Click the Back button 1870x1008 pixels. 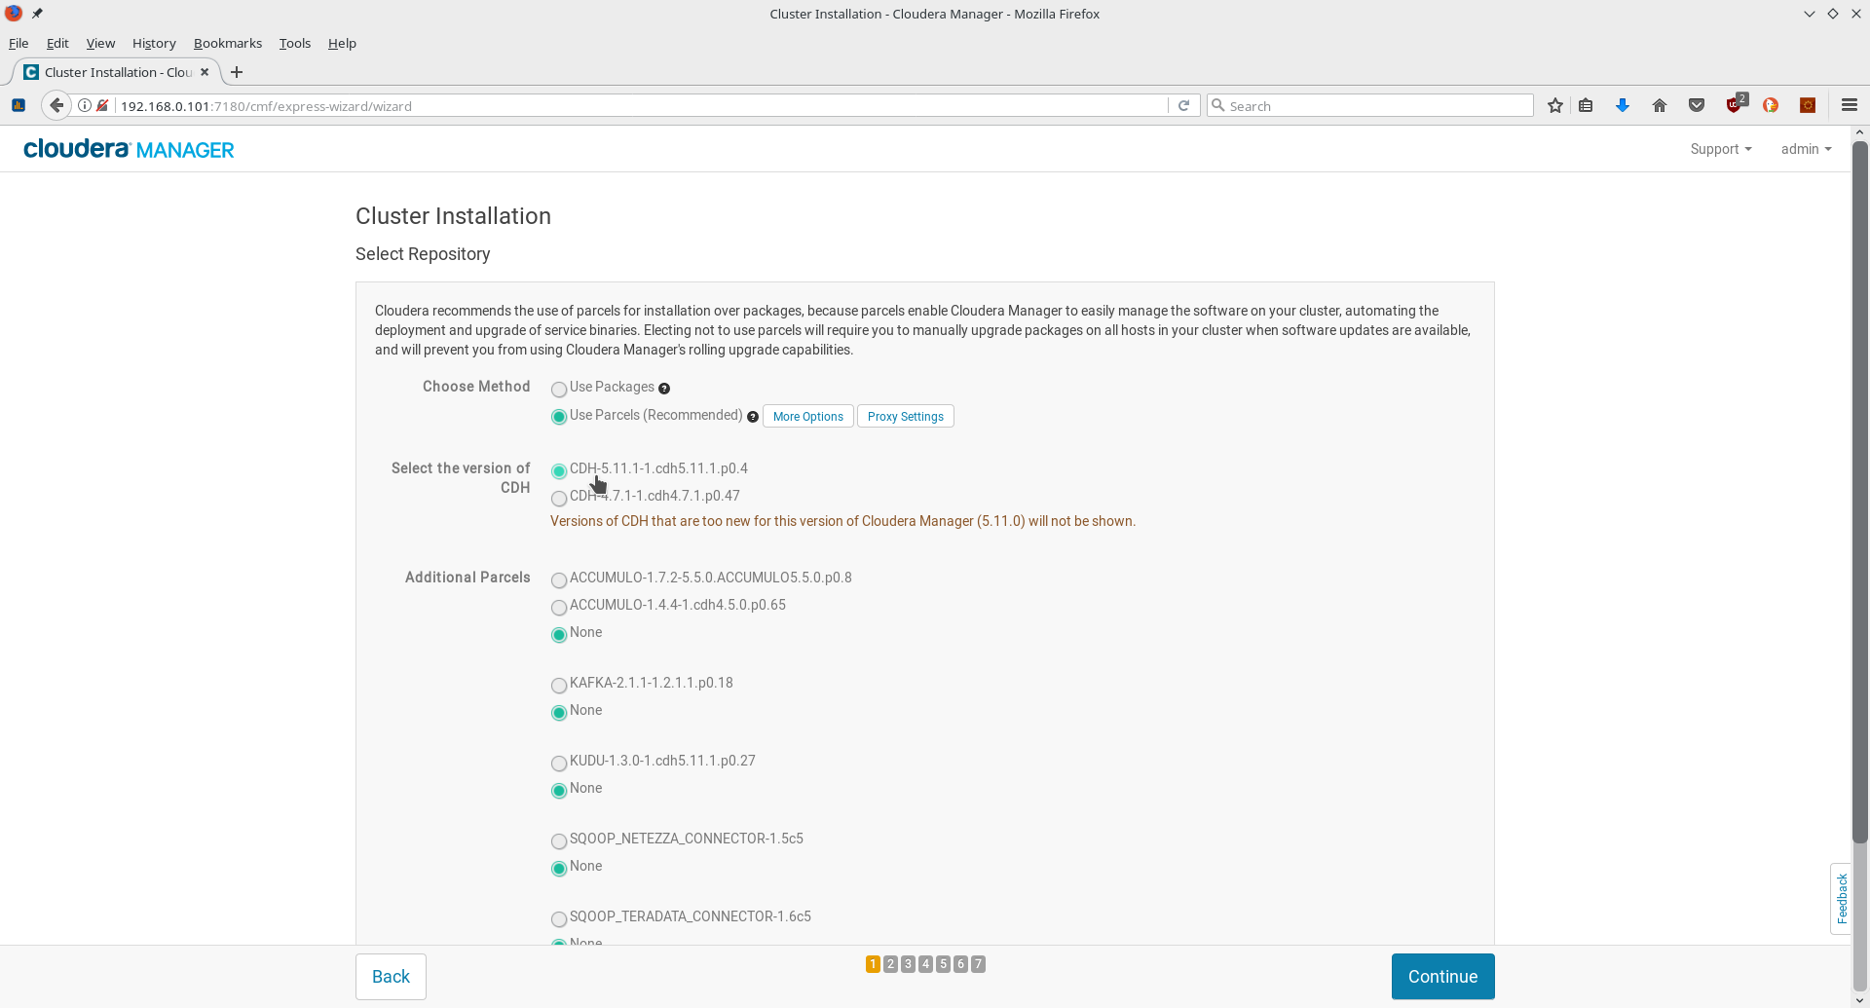[391, 976]
